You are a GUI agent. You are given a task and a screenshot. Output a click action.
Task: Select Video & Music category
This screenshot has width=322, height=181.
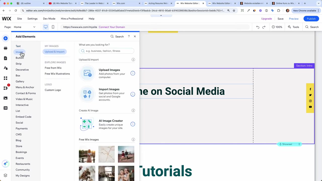[x=24, y=99]
